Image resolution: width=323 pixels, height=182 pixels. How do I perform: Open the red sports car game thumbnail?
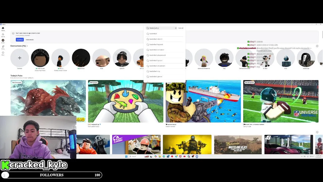[x=289, y=145]
